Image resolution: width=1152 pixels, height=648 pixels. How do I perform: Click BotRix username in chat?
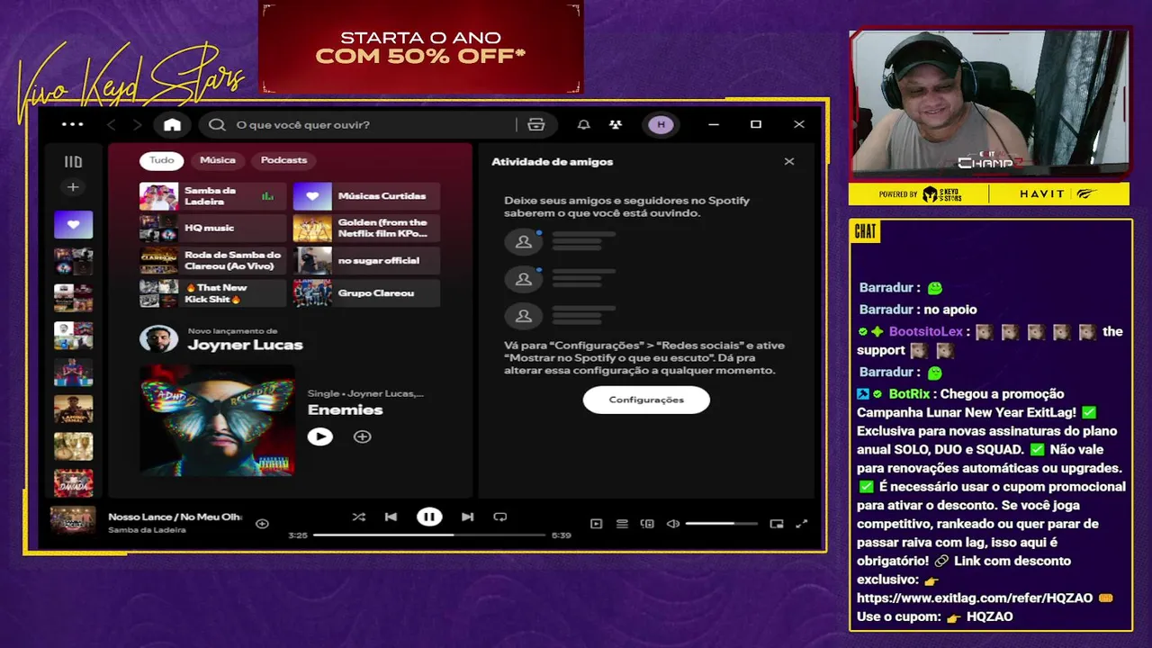tap(909, 393)
